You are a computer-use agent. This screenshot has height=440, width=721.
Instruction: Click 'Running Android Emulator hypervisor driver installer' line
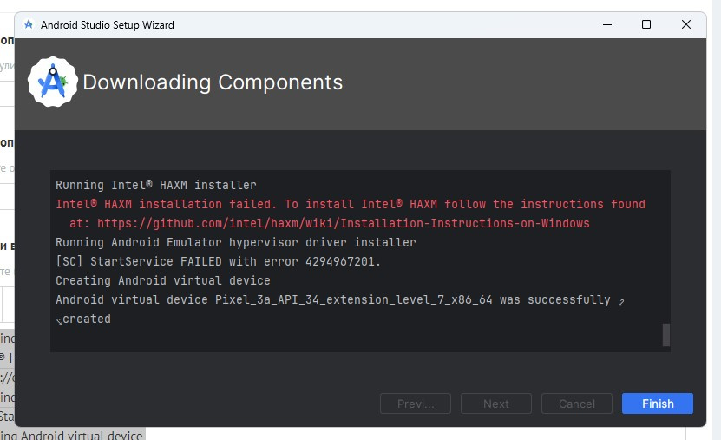pyautogui.click(x=236, y=242)
